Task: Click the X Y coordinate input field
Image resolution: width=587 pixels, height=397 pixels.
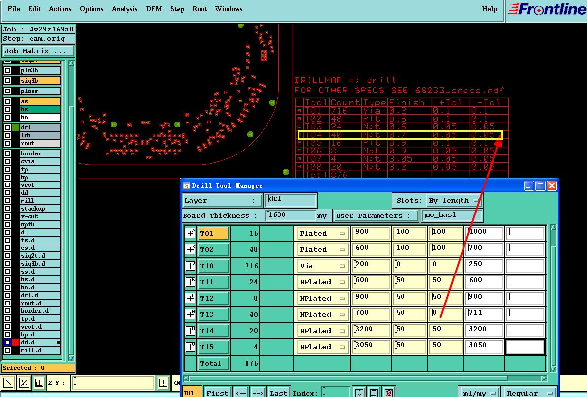Action: click(x=113, y=382)
